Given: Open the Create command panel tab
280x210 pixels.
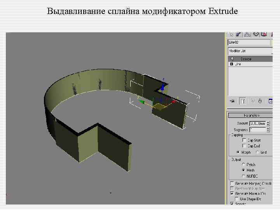Looking at the screenshot, I should (x=231, y=35).
